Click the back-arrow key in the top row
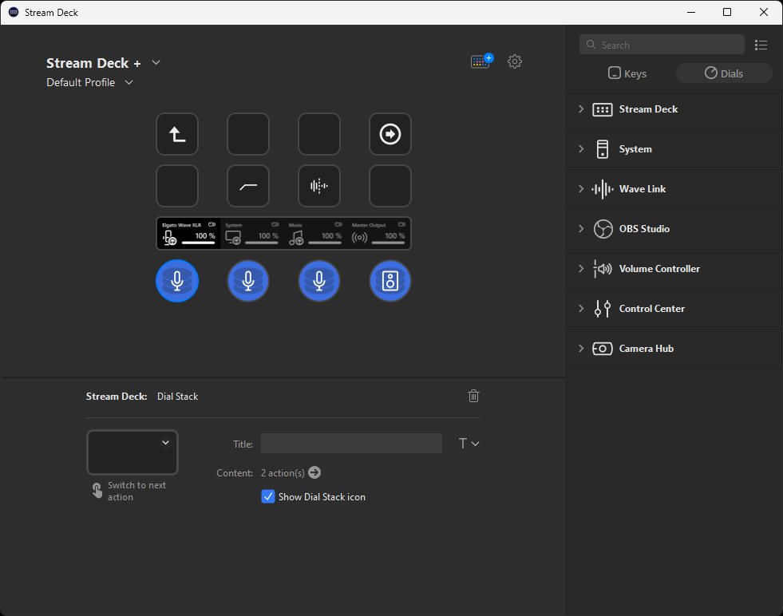This screenshot has height=616, width=783. pyautogui.click(x=177, y=134)
